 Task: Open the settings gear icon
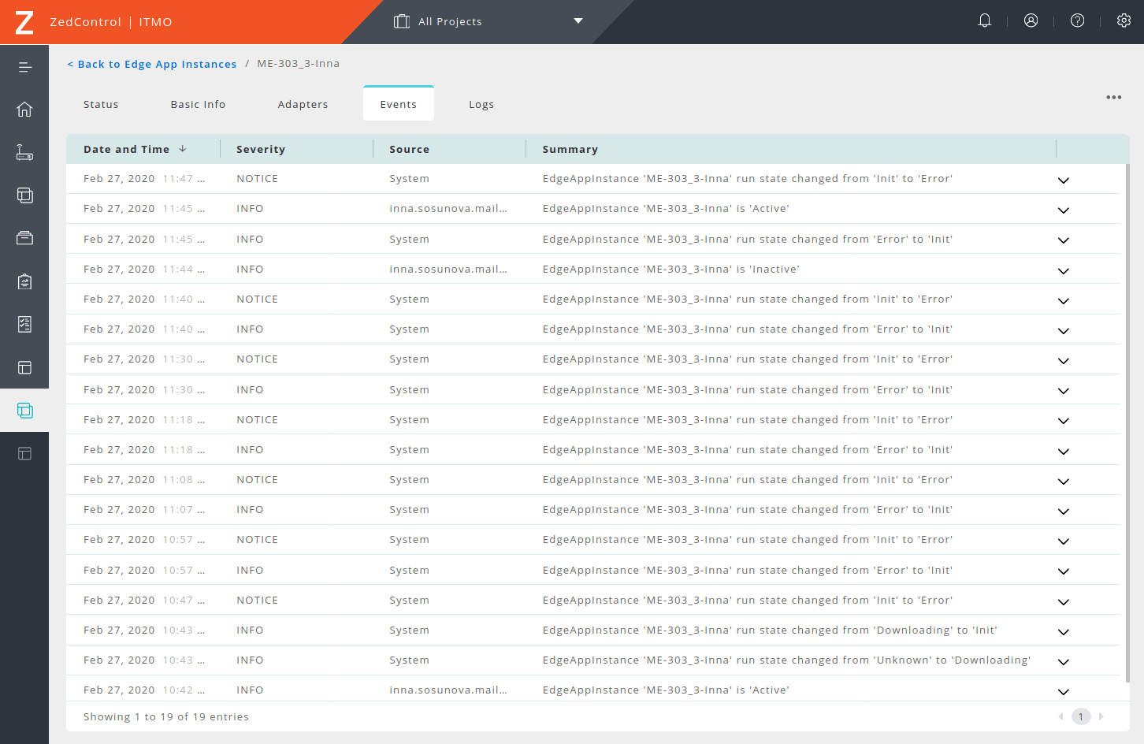pyautogui.click(x=1124, y=21)
